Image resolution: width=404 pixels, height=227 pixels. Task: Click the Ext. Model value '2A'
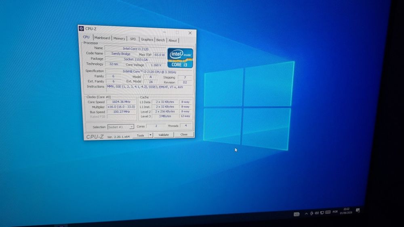click(151, 82)
